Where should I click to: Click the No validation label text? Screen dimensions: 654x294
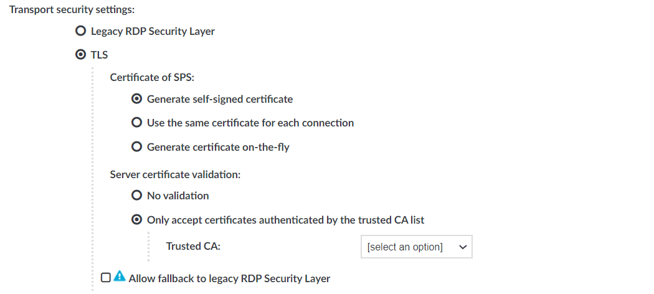click(178, 196)
